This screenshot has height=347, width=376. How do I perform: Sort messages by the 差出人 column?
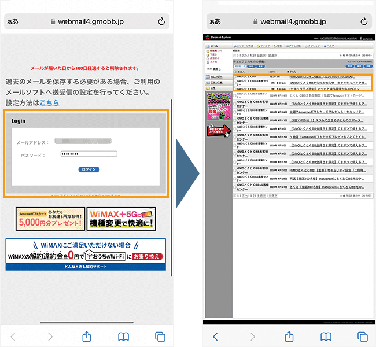pos(241,72)
